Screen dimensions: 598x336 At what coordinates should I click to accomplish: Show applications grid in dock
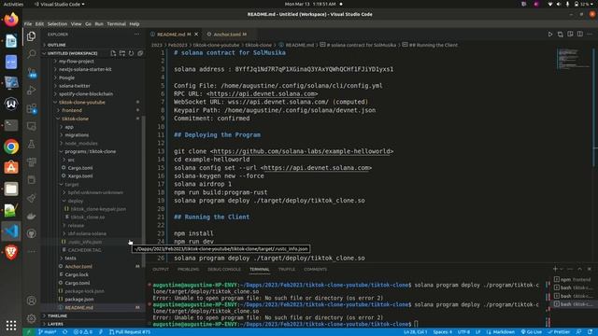pyautogui.click(x=11, y=325)
